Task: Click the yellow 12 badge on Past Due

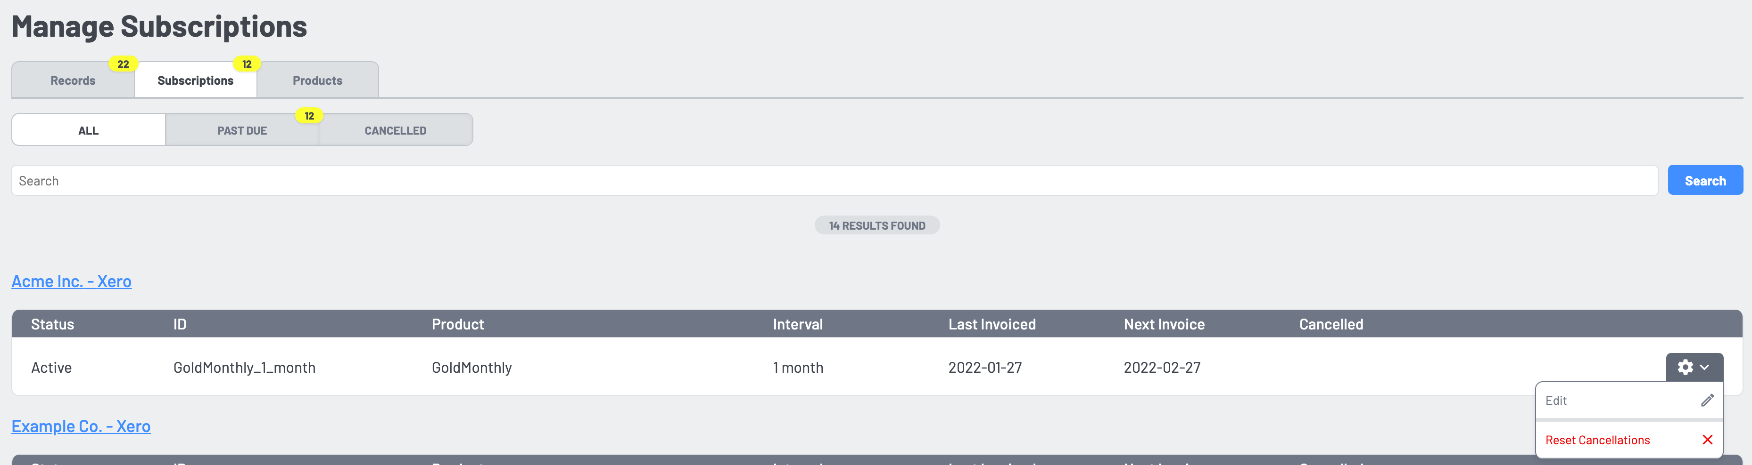Action: coord(309,115)
